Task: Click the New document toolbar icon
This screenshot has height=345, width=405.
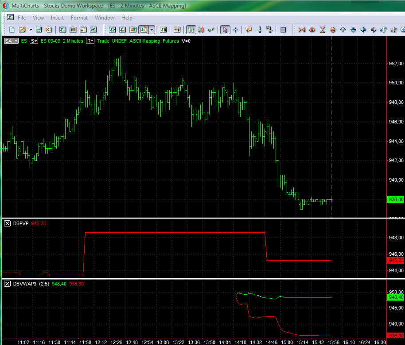Action: [x=12, y=30]
